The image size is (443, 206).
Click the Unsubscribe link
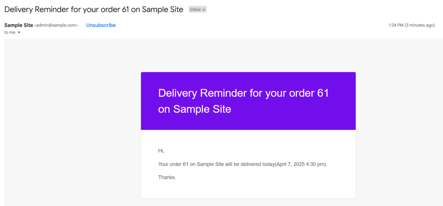[101, 25]
